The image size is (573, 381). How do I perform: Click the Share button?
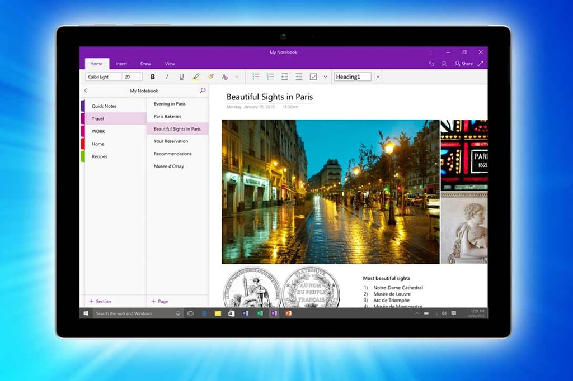coord(463,64)
